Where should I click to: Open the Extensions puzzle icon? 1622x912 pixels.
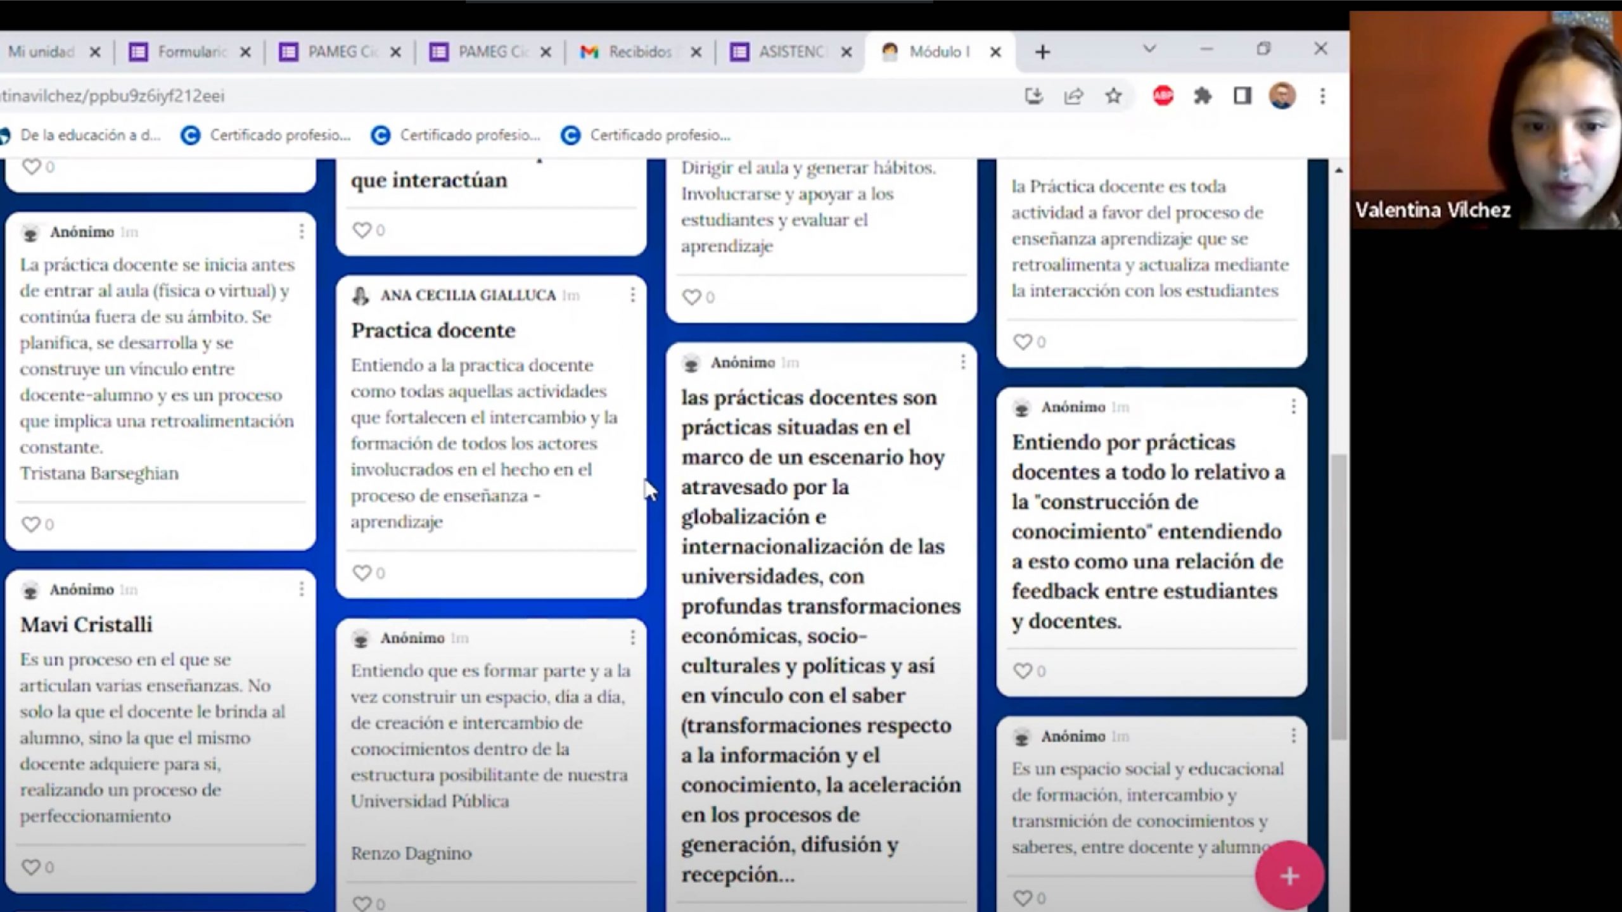(1202, 96)
